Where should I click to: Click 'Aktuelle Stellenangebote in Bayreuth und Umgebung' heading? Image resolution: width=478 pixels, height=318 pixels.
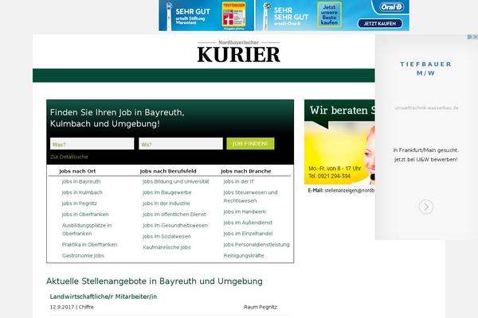tap(155, 281)
